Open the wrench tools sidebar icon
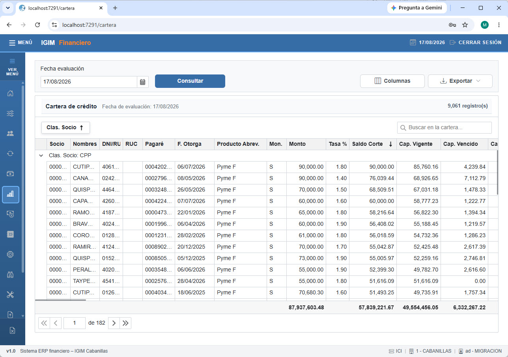This screenshot has height=357, width=508. pyautogui.click(x=11, y=295)
